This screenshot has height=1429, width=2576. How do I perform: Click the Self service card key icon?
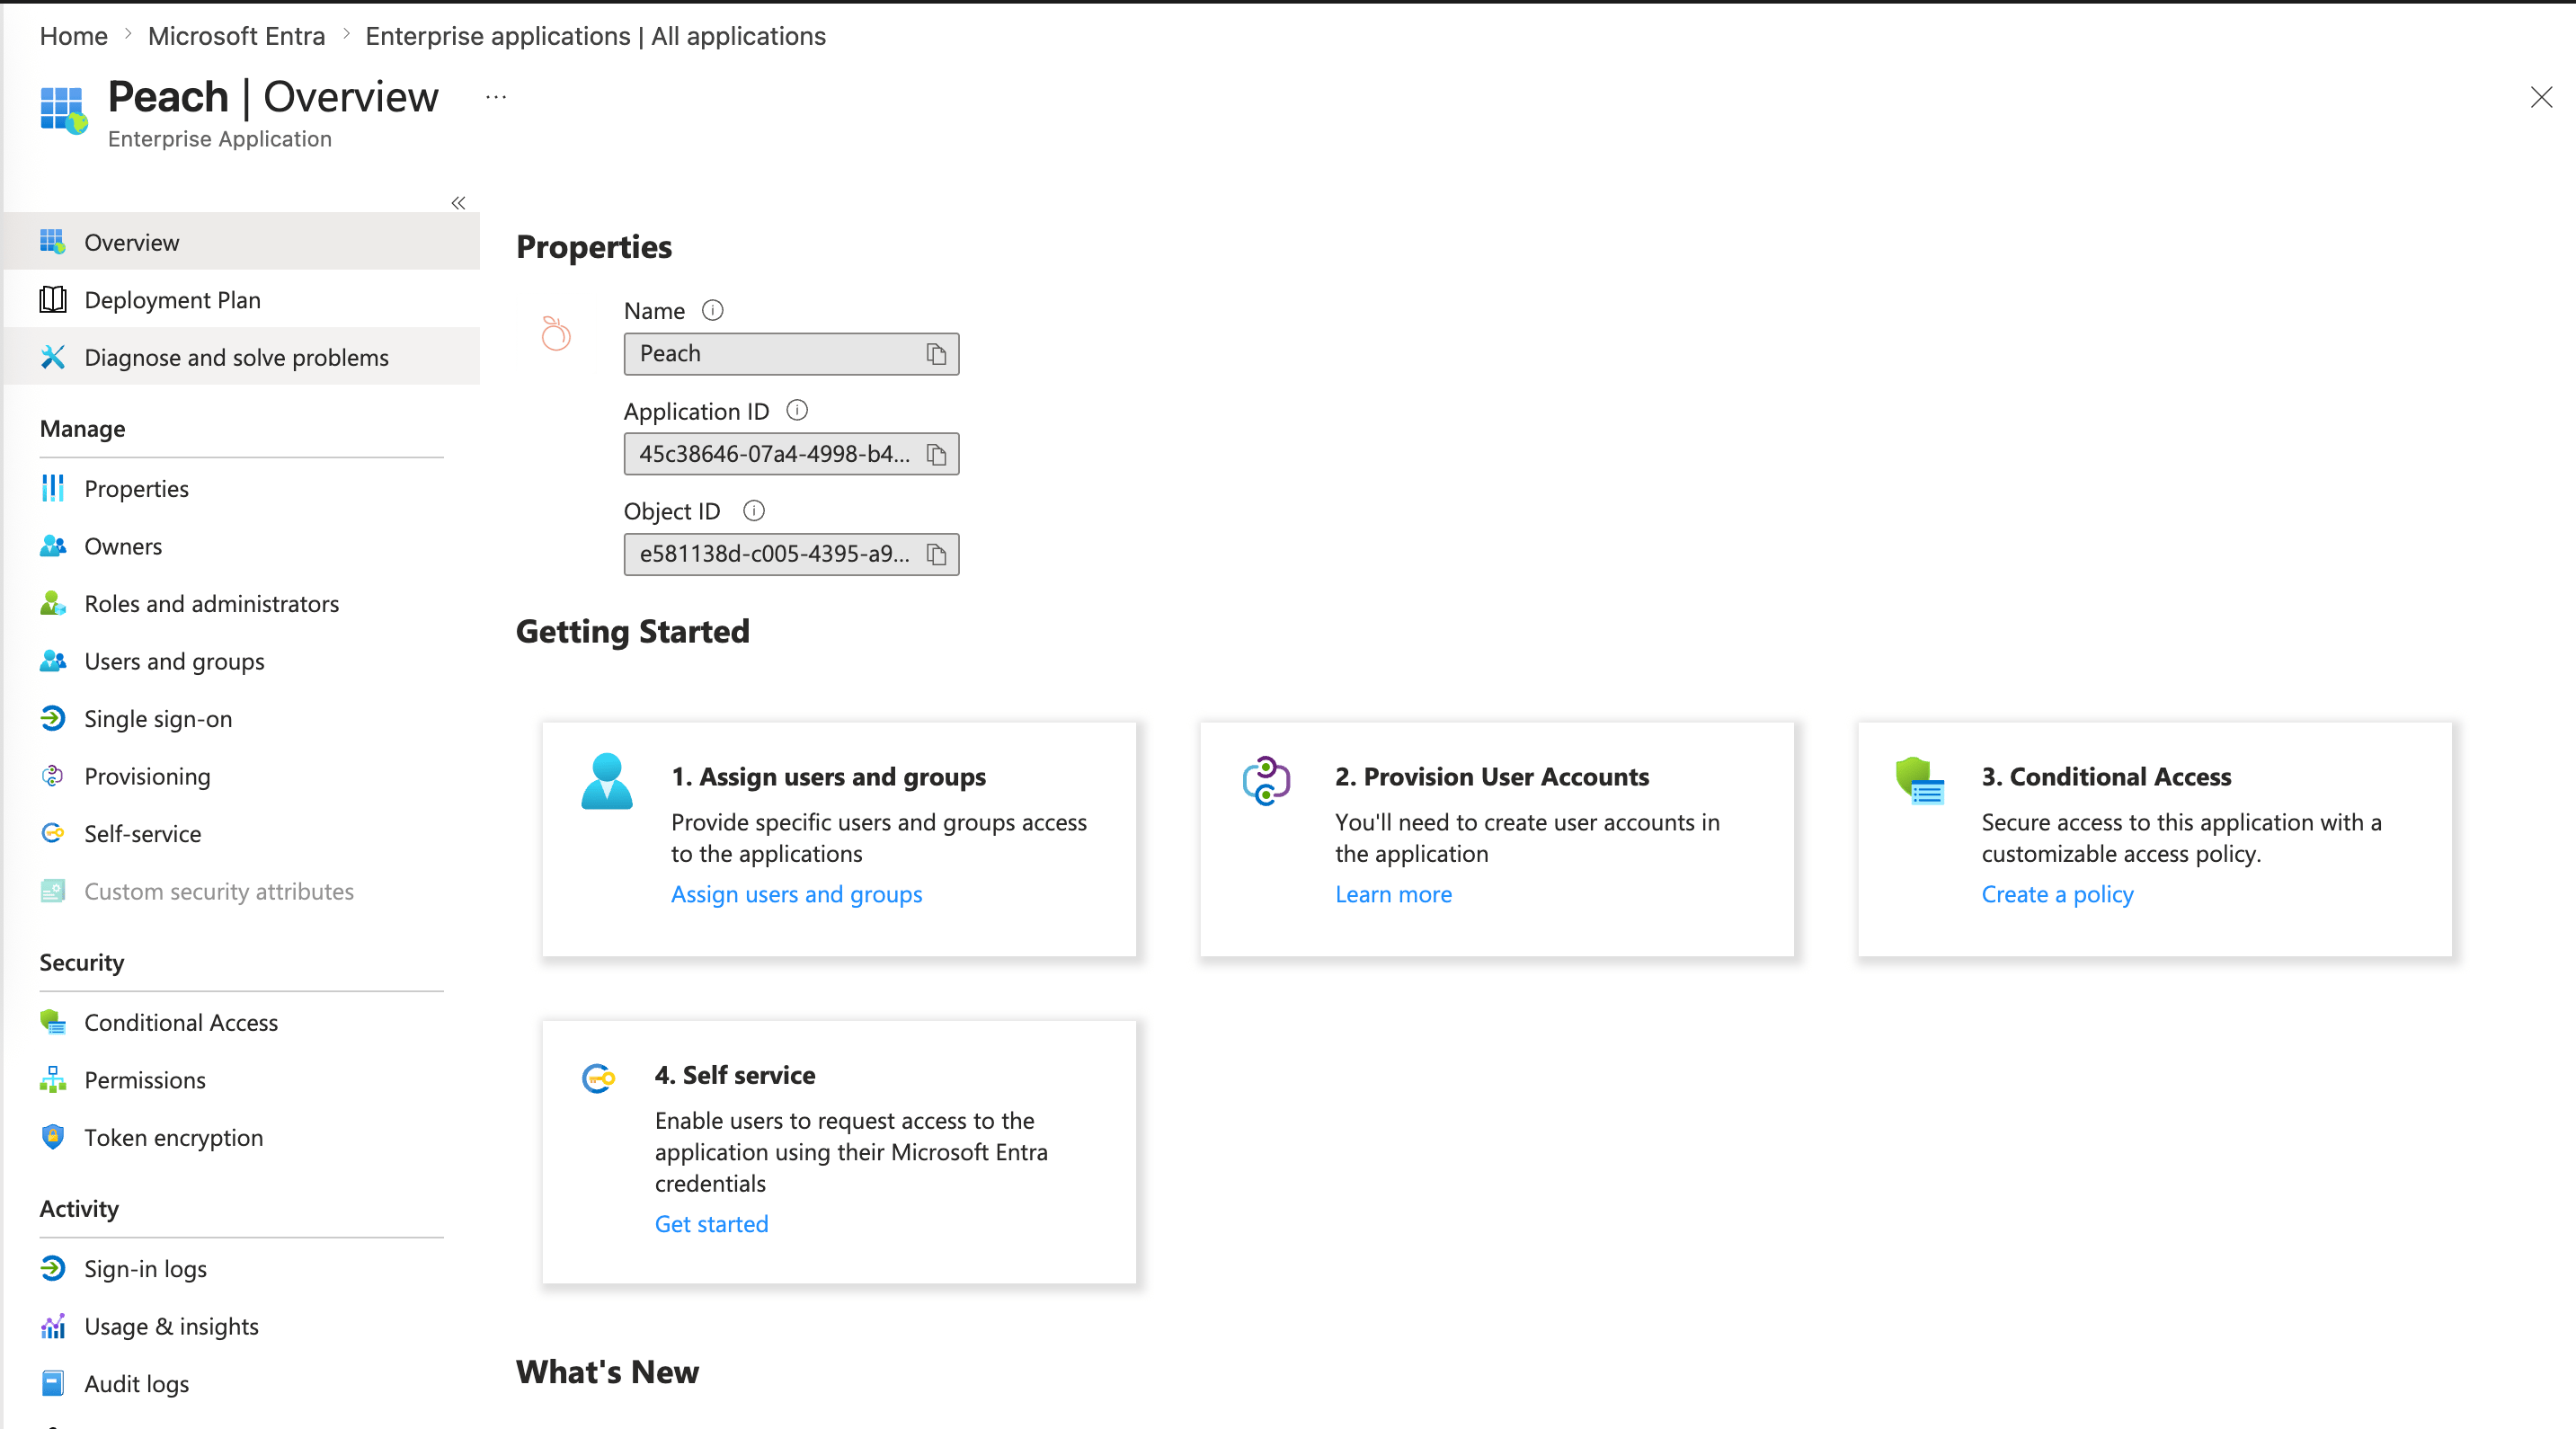coord(598,1078)
